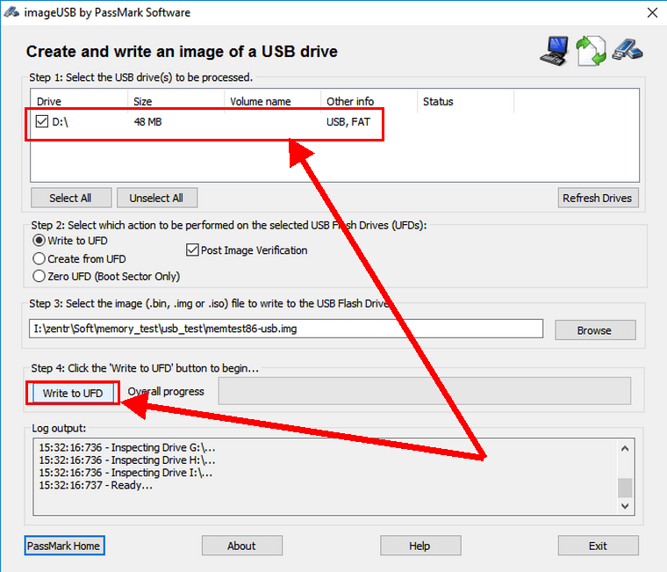Screen dimensions: 667x572
Task: Select Zero UFD (Boot Sector Only)
Action: [x=39, y=276]
